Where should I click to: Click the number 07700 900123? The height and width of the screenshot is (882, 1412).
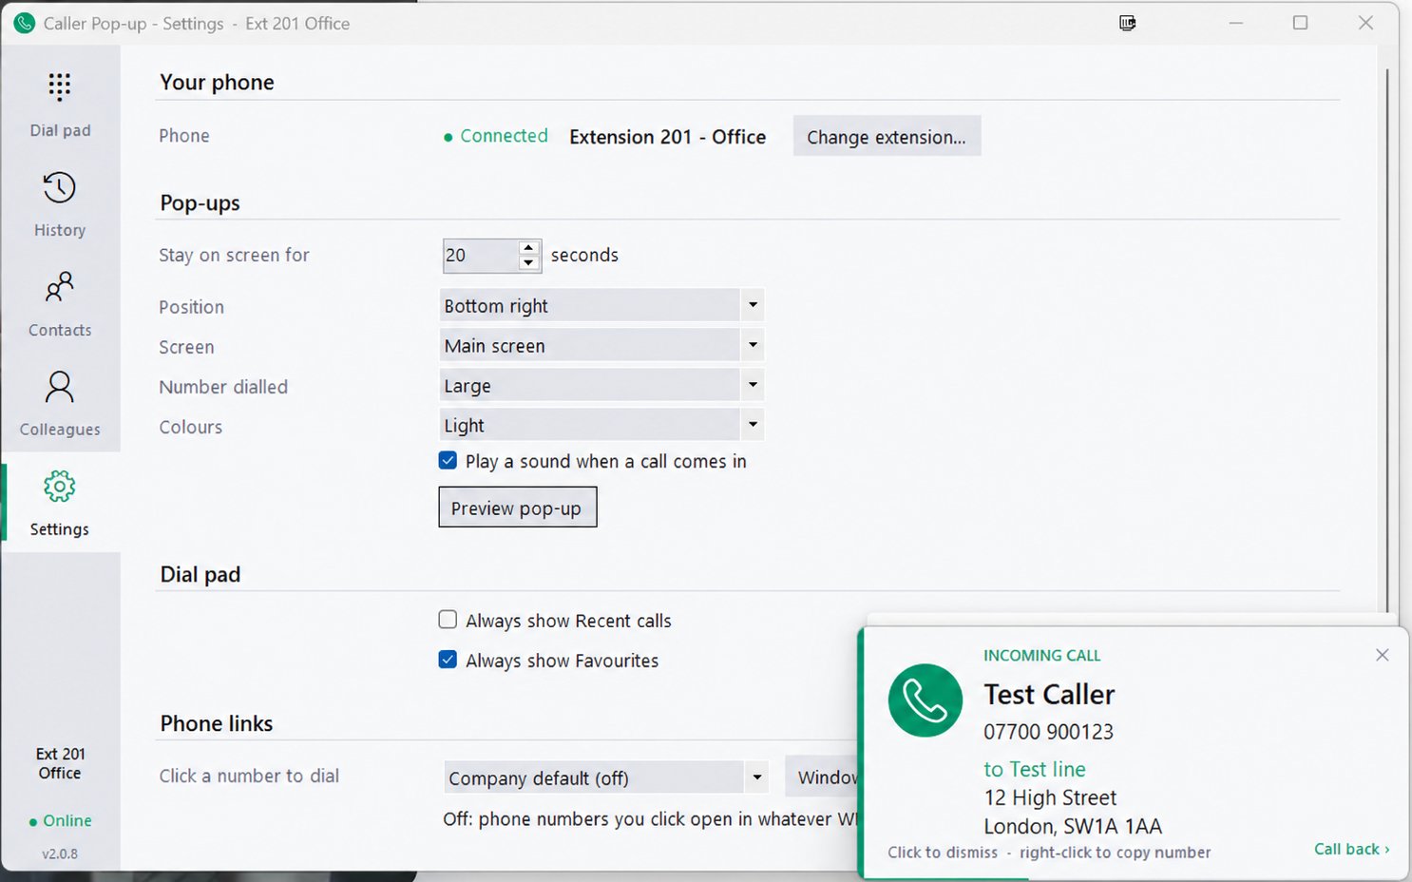pos(1048,732)
